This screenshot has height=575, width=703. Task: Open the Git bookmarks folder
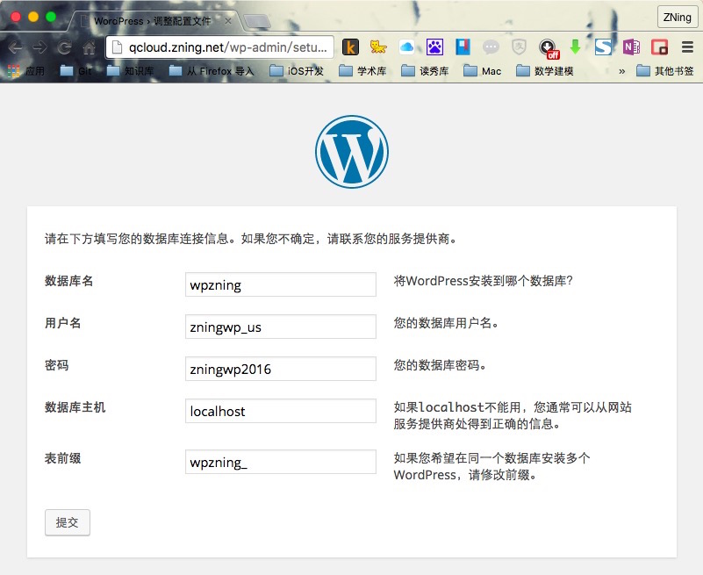coord(75,71)
